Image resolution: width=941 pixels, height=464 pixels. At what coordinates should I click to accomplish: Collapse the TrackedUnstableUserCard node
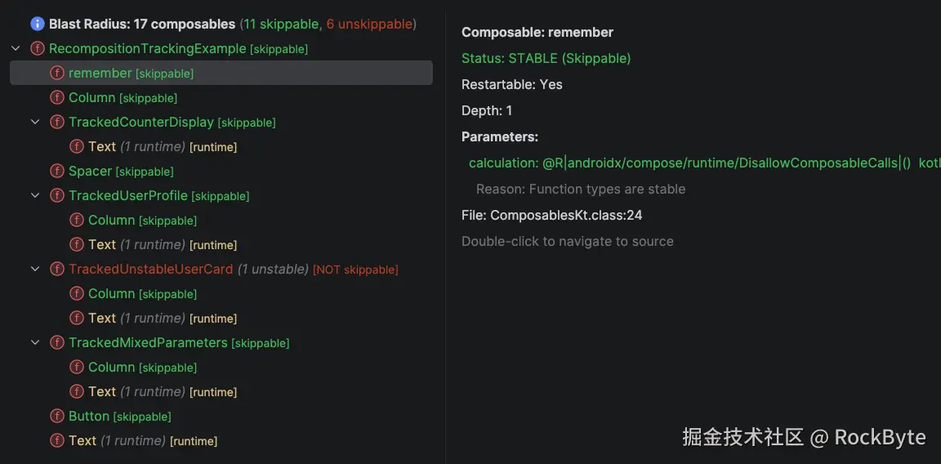(x=35, y=270)
